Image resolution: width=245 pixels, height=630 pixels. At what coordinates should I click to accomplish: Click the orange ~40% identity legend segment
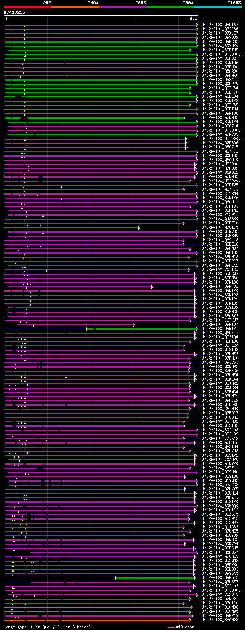point(75,7)
